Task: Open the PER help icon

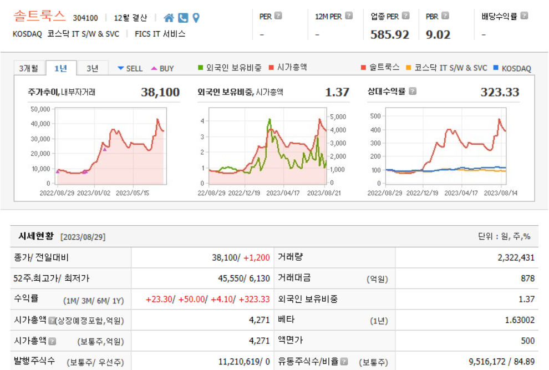Action: click(279, 16)
